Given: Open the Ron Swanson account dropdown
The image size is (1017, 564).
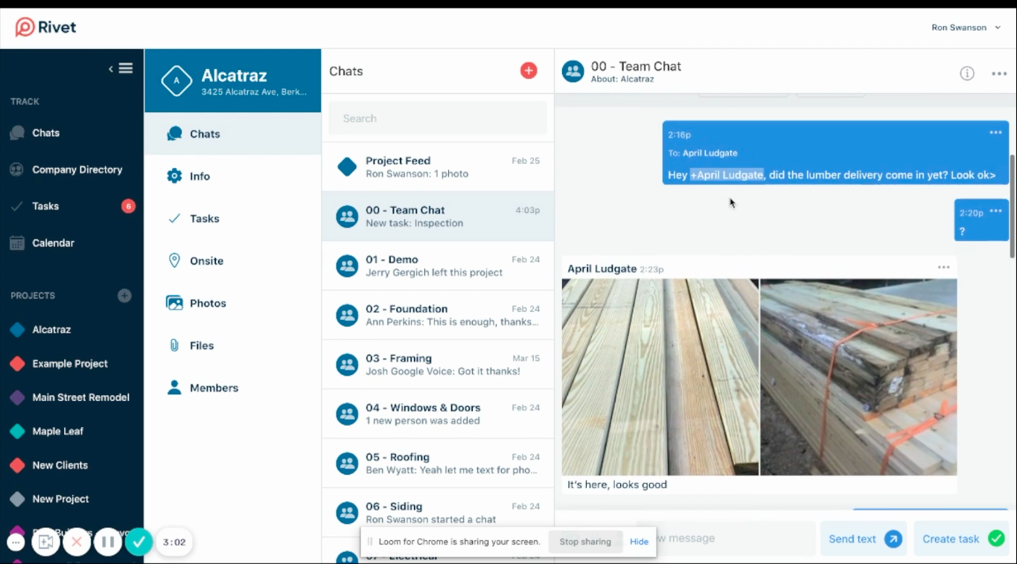Looking at the screenshot, I should pos(966,28).
